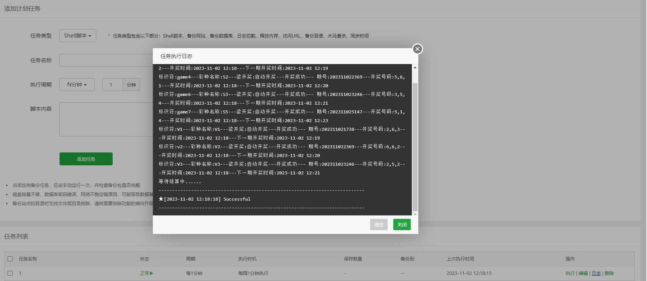Click the game6 log line
Image resolution: width=647 pixels, height=281 pixels.
click(x=282, y=99)
